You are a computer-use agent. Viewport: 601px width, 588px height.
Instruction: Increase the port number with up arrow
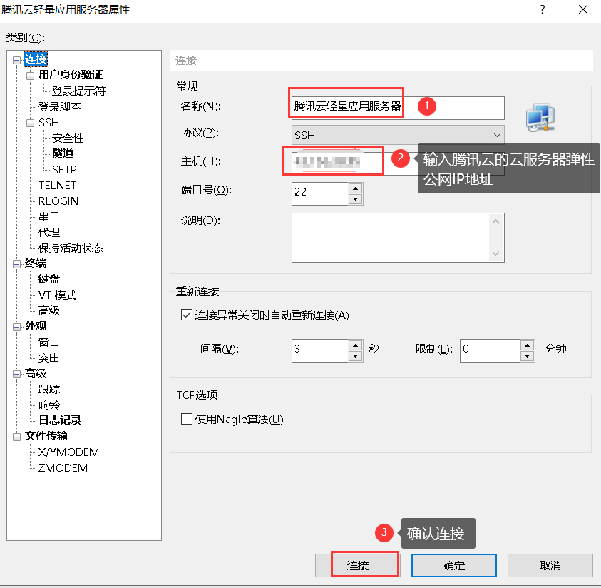tap(356, 188)
